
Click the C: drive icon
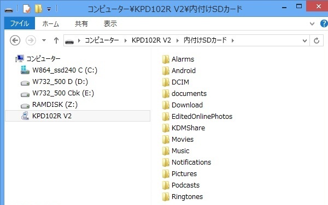(25, 70)
